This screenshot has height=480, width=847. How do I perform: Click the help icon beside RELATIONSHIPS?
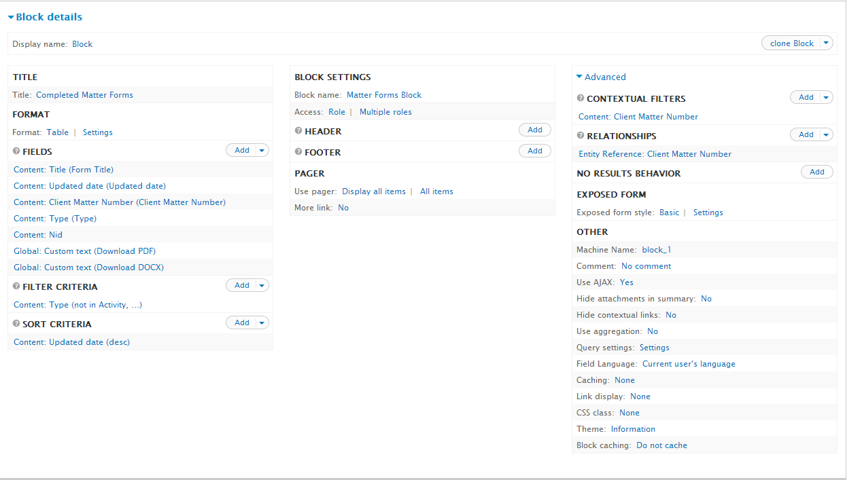click(x=581, y=136)
